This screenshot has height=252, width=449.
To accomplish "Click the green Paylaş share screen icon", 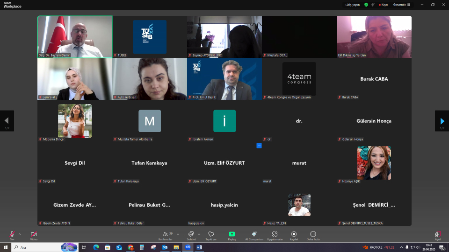I will (232, 234).
